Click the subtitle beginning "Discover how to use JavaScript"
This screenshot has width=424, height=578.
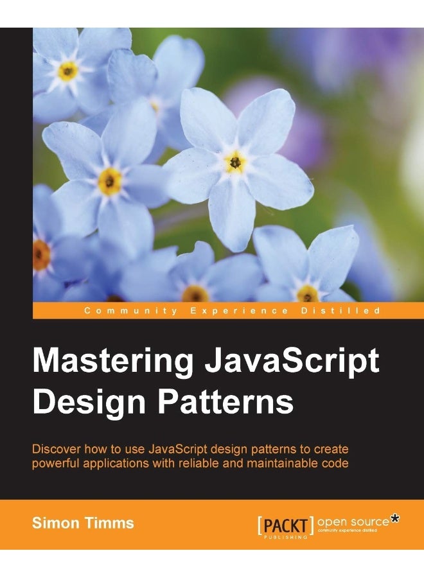pyautogui.click(x=190, y=456)
